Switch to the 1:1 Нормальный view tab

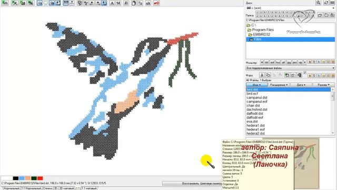(x=31, y=188)
